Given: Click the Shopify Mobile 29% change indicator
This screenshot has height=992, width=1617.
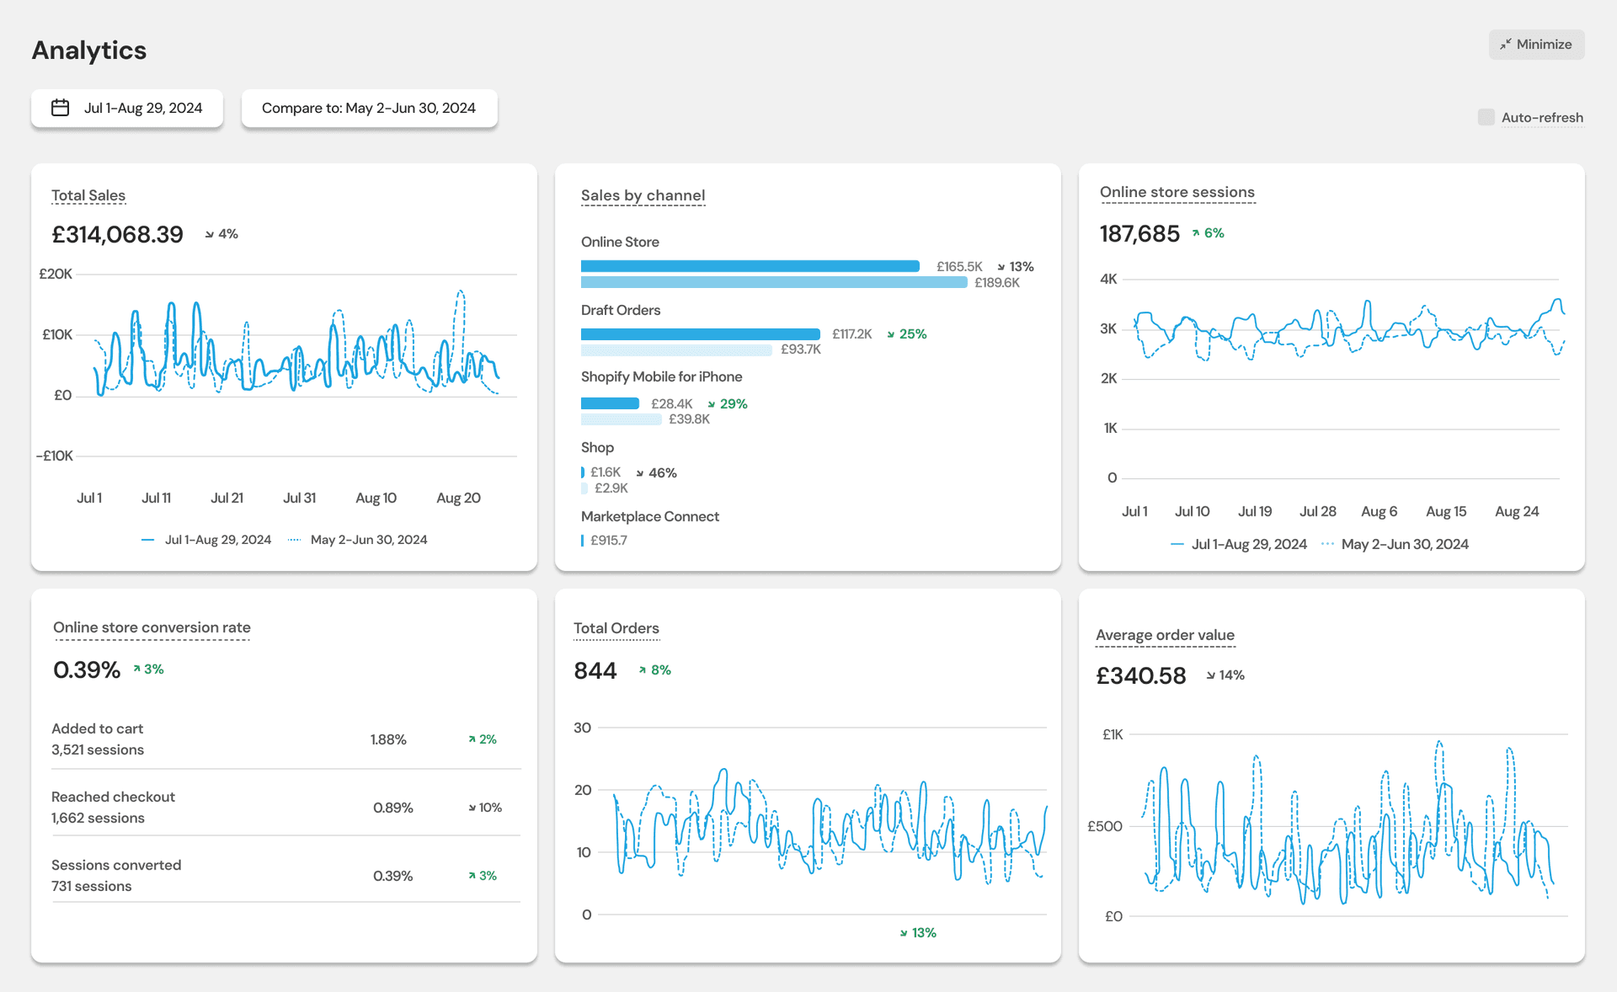Looking at the screenshot, I should pos(727,404).
